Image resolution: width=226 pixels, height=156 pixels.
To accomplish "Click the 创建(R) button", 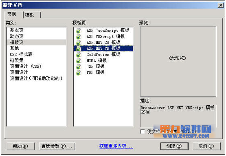I will (174, 146).
